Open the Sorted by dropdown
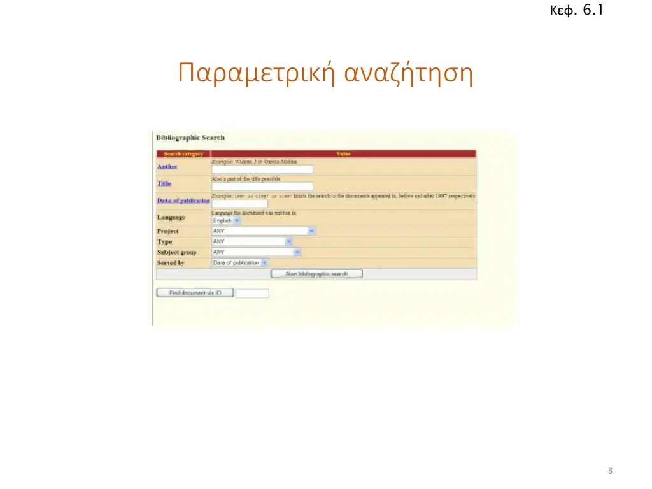The image size is (652, 489). click(x=240, y=263)
